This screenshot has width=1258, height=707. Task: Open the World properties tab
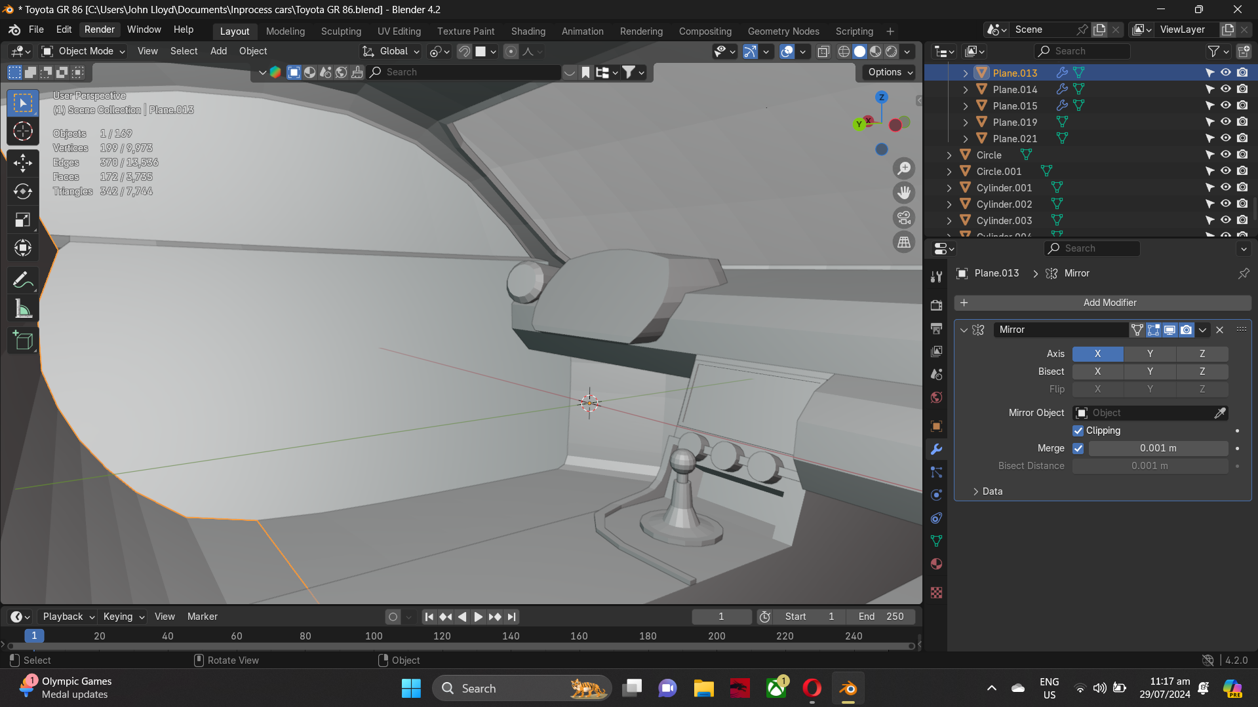tap(936, 398)
